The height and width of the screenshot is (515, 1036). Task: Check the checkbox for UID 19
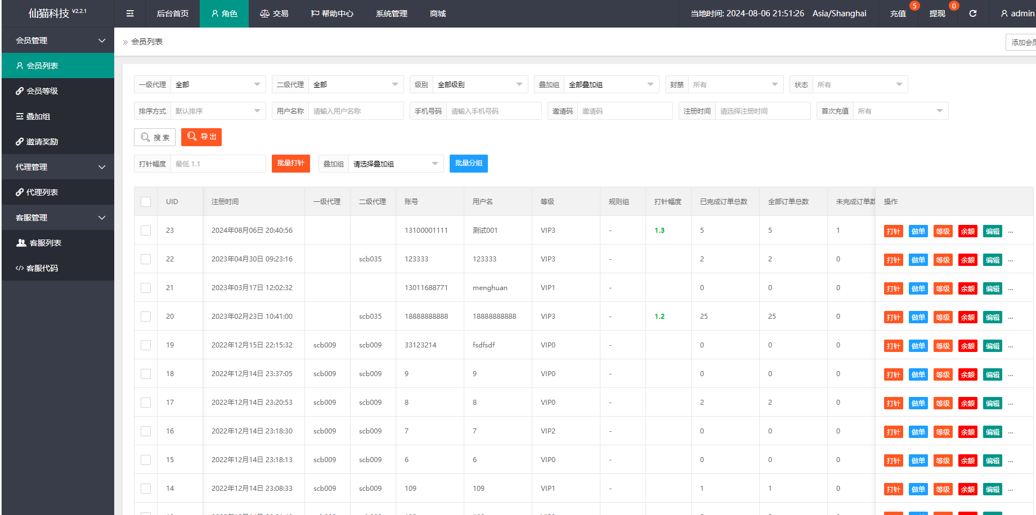pos(146,345)
